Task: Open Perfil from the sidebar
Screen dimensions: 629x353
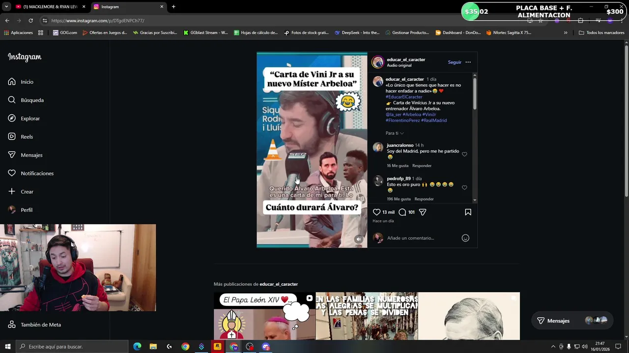Action: click(20, 210)
